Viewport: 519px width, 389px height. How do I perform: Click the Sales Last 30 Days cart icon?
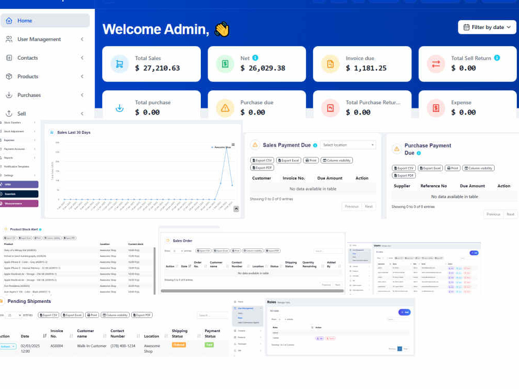(51, 132)
